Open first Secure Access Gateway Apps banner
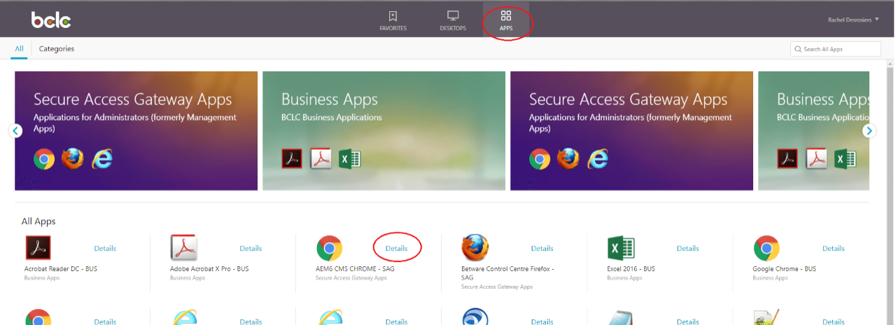This screenshot has height=325, width=896. point(136,131)
